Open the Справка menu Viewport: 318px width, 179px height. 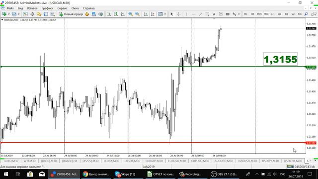pyautogui.click(x=88, y=8)
